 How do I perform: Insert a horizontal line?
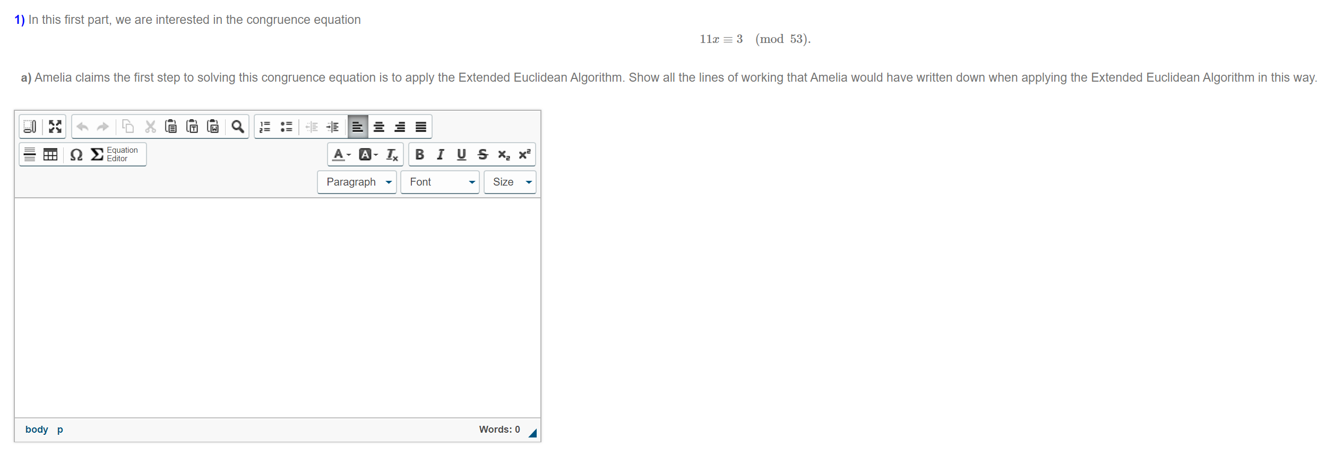(30, 154)
